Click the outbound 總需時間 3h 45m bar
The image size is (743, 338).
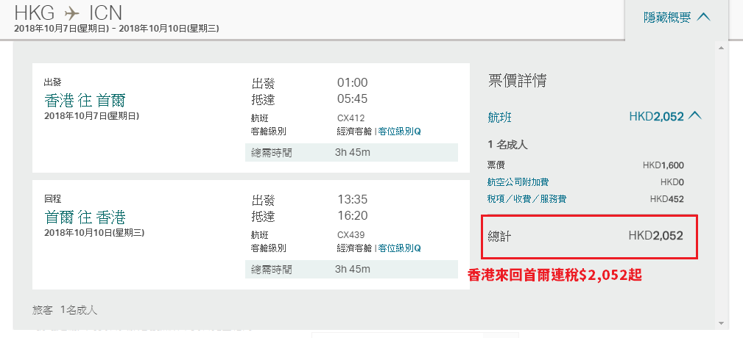[x=351, y=152]
